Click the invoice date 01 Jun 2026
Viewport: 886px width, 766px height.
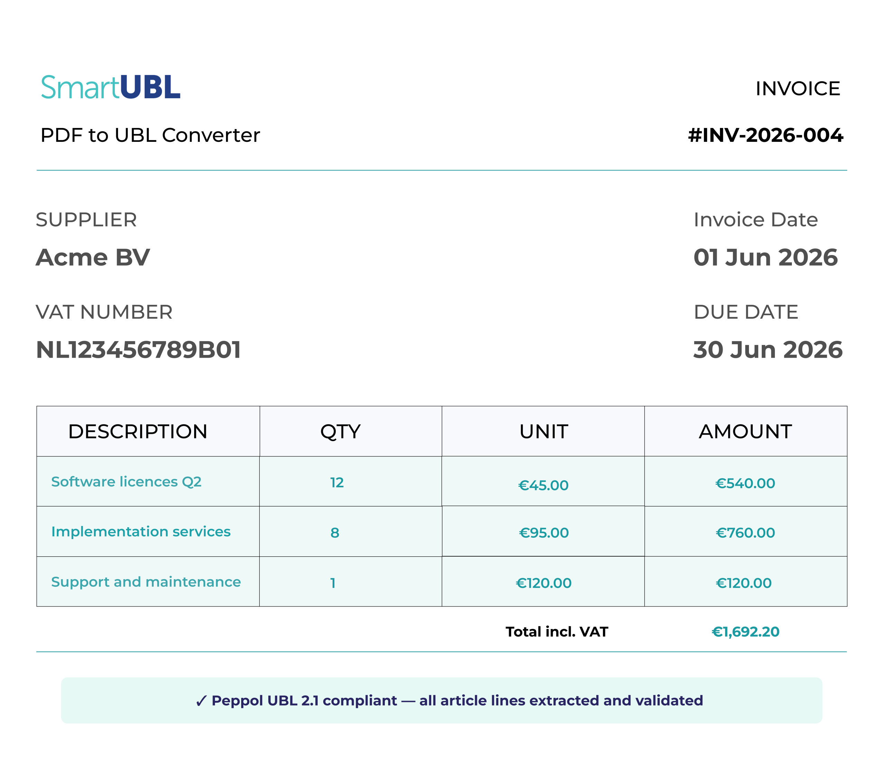tap(766, 257)
